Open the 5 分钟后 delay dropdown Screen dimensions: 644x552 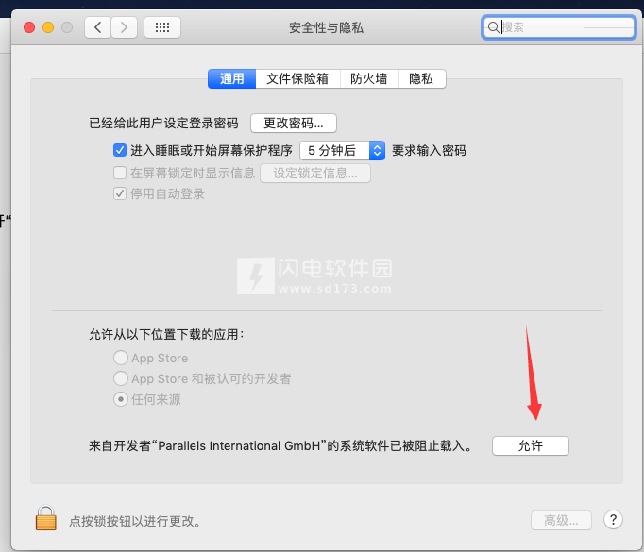pos(342,150)
